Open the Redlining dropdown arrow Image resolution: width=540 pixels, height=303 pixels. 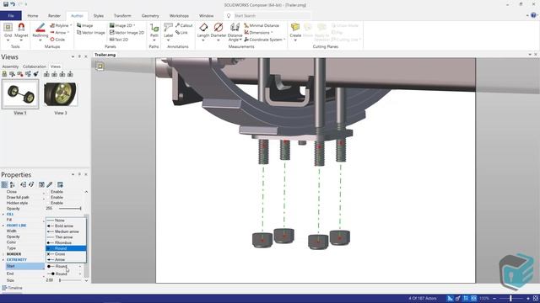point(40,40)
